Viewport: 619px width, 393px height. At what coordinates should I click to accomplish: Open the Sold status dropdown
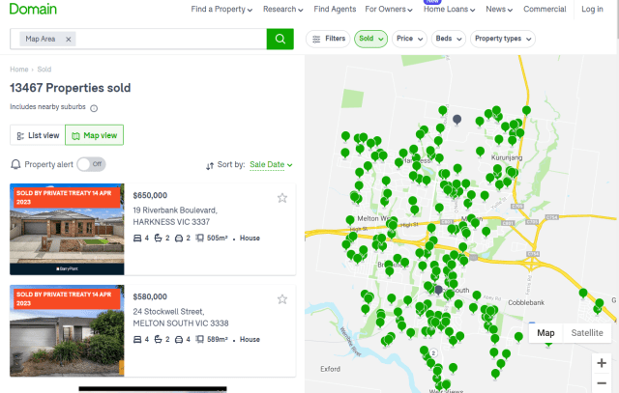370,39
